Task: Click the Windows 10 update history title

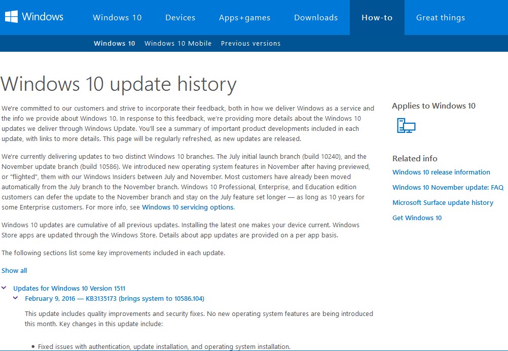Action: click(x=119, y=84)
